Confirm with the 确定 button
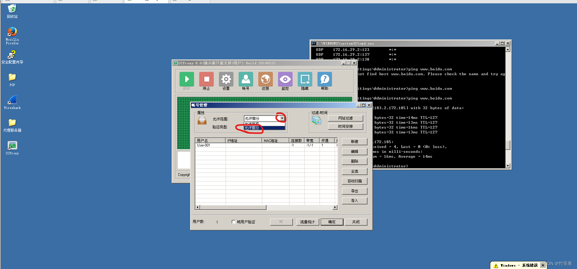This screenshot has height=269, width=577. click(332, 222)
